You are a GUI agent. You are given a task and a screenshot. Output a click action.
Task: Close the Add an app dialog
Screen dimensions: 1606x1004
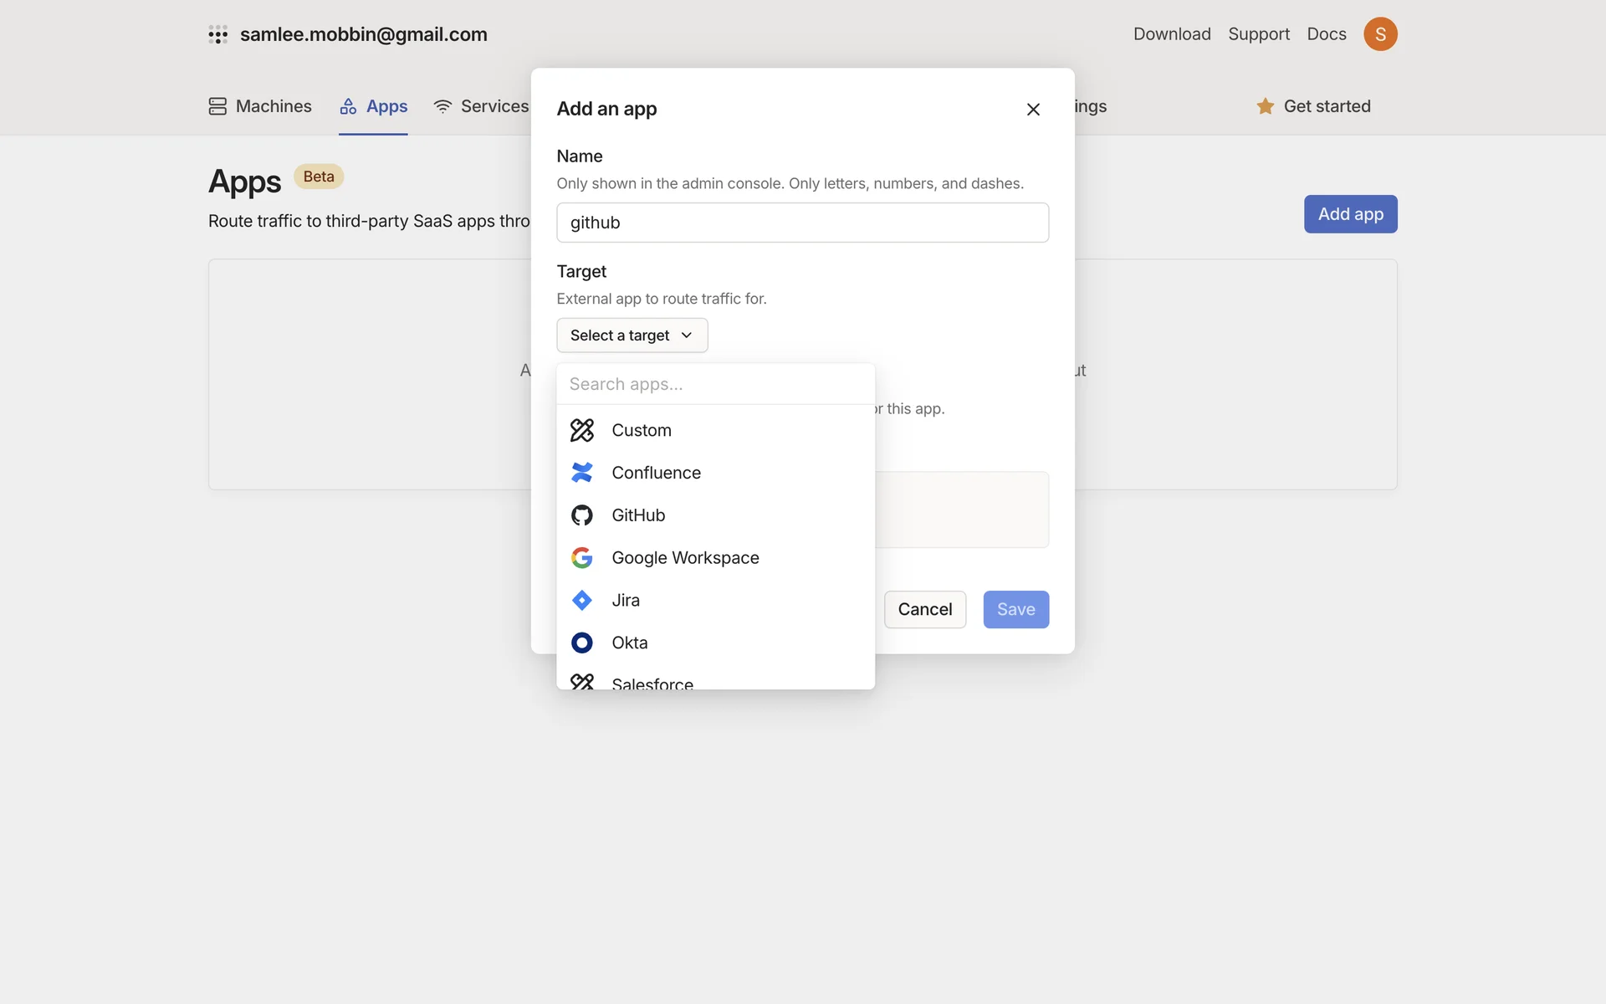[1033, 110]
